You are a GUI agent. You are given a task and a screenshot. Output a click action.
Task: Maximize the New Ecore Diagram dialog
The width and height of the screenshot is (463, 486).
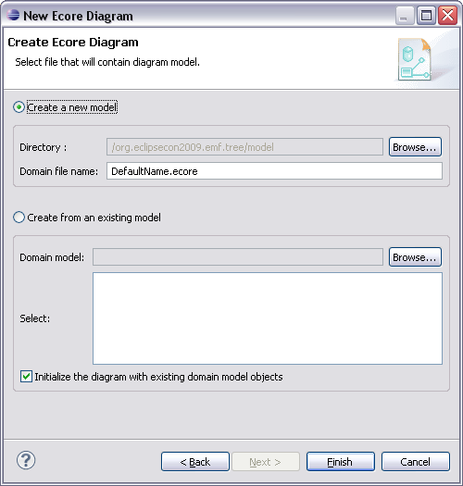pyautogui.click(x=426, y=15)
